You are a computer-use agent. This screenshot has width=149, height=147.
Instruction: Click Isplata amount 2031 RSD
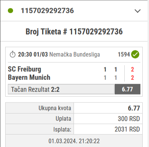127,129
